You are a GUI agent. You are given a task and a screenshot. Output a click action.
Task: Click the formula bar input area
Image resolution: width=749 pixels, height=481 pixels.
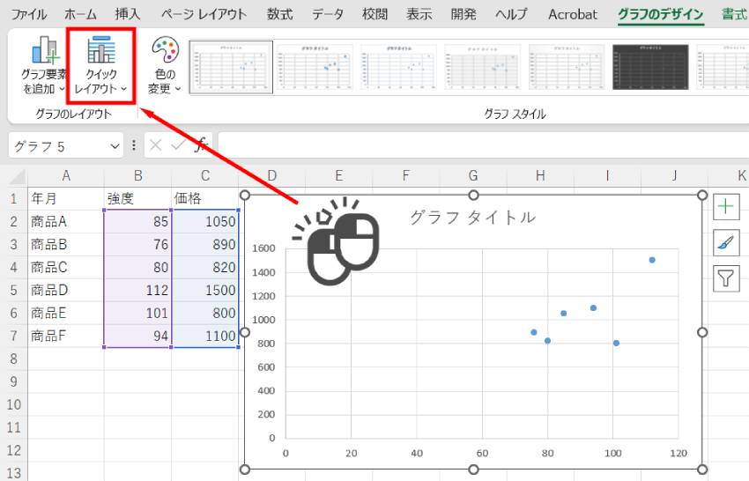(483, 145)
